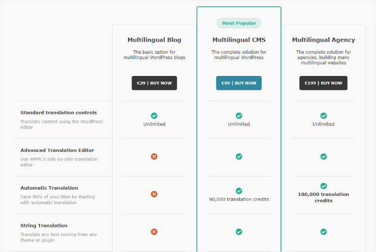The width and height of the screenshot is (376, 252).
Task: Click the Standard translation controls feature title
Action: click(59, 113)
